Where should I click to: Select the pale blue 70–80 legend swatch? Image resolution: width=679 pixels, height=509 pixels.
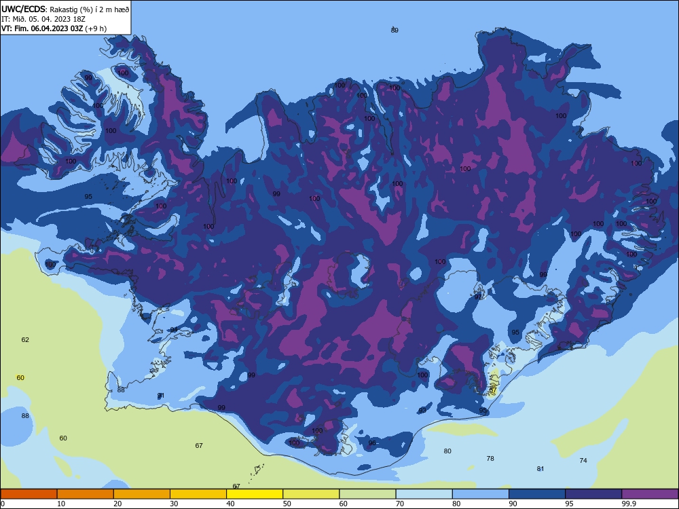point(424,494)
